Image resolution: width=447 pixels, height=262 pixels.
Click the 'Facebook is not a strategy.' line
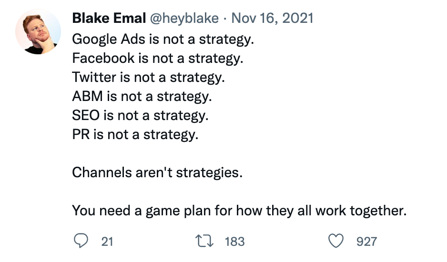tap(158, 58)
